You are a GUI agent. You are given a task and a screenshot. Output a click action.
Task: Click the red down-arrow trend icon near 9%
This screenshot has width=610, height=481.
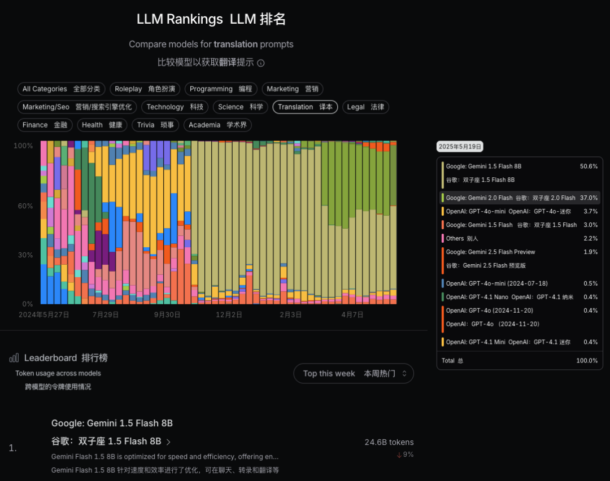(x=399, y=454)
